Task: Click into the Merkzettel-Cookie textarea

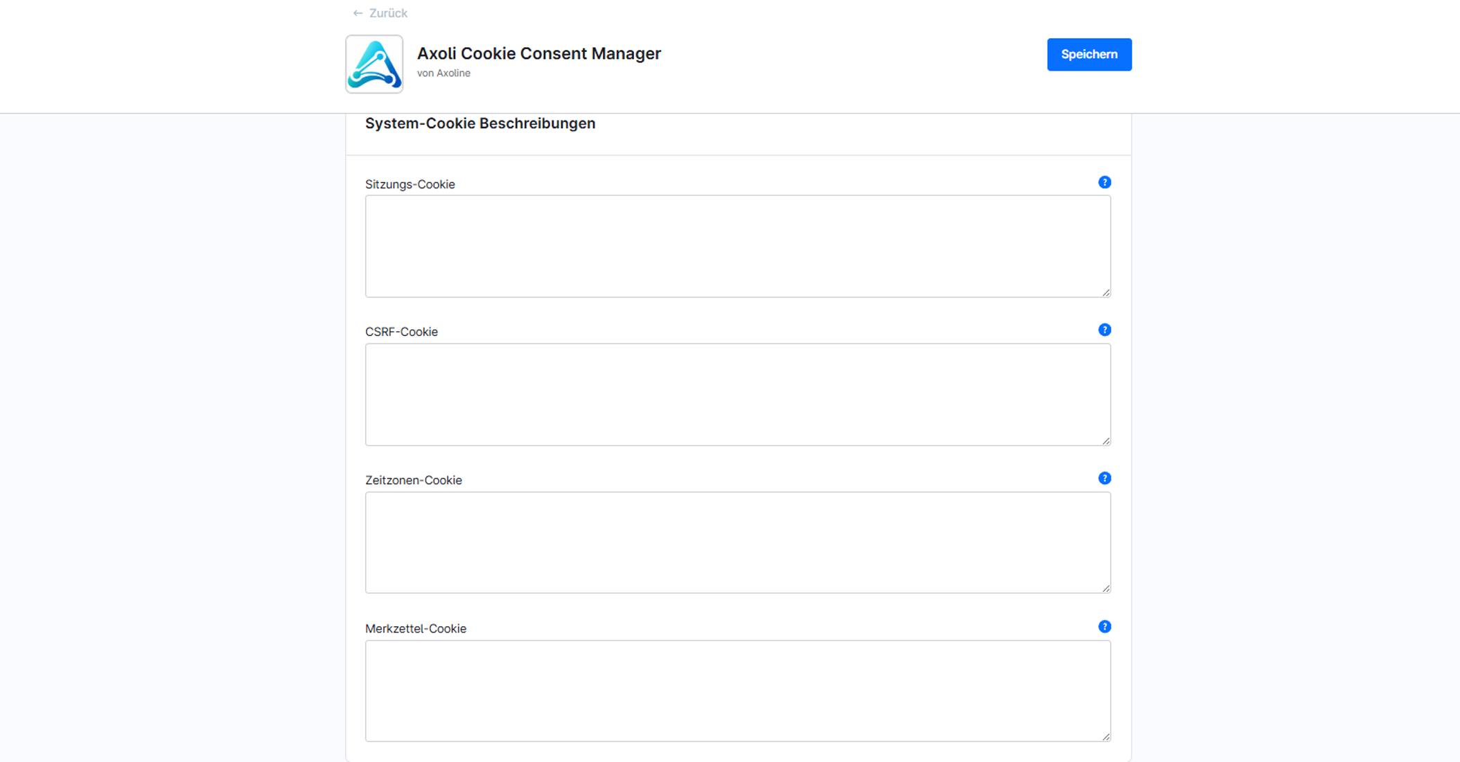Action: [x=738, y=691]
